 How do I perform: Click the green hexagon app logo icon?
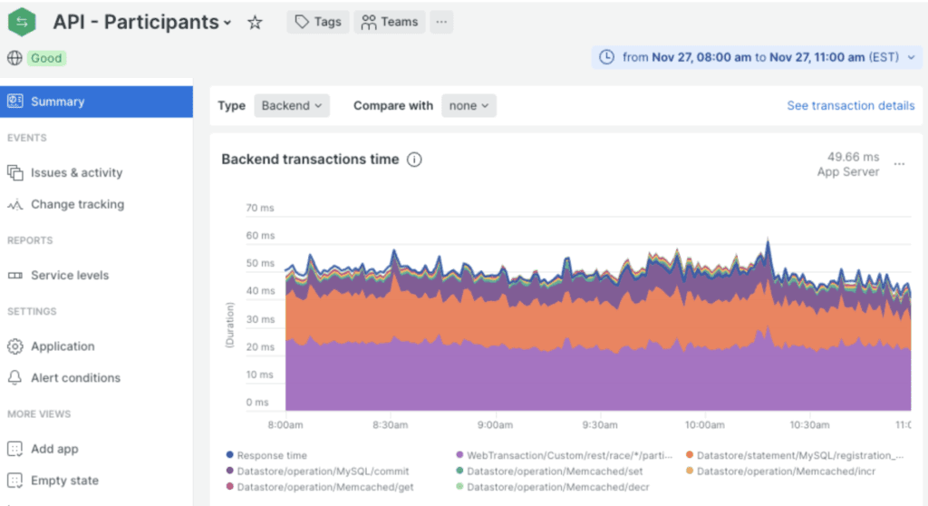22,22
